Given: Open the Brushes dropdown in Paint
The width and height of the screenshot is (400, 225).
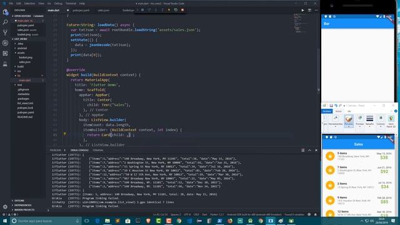Looking at the screenshot, I should (349, 121).
